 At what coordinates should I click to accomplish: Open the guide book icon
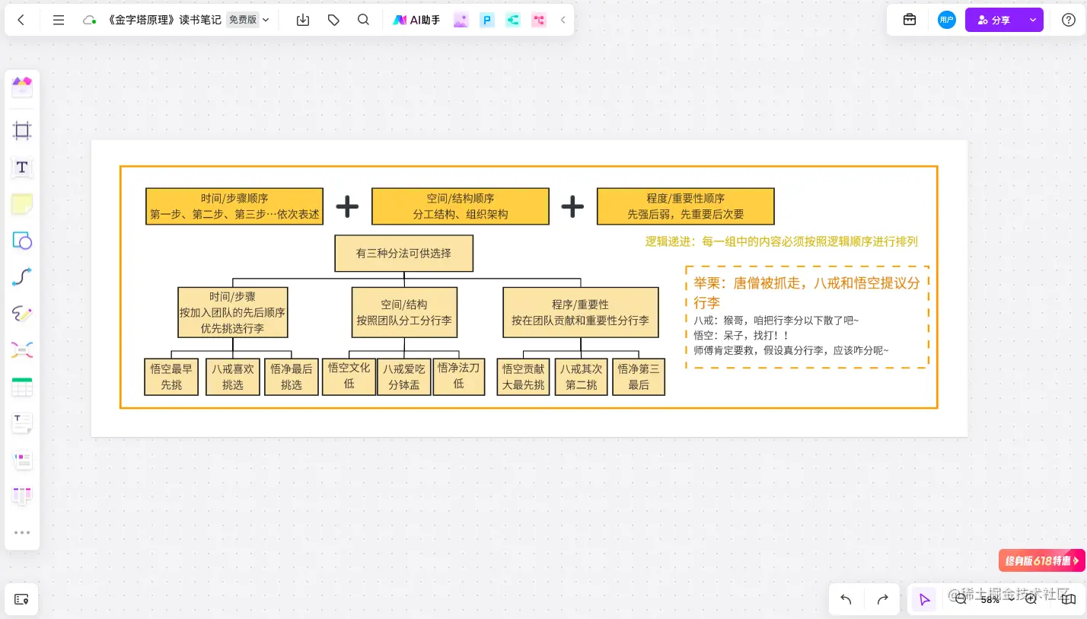(x=1067, y=600)
